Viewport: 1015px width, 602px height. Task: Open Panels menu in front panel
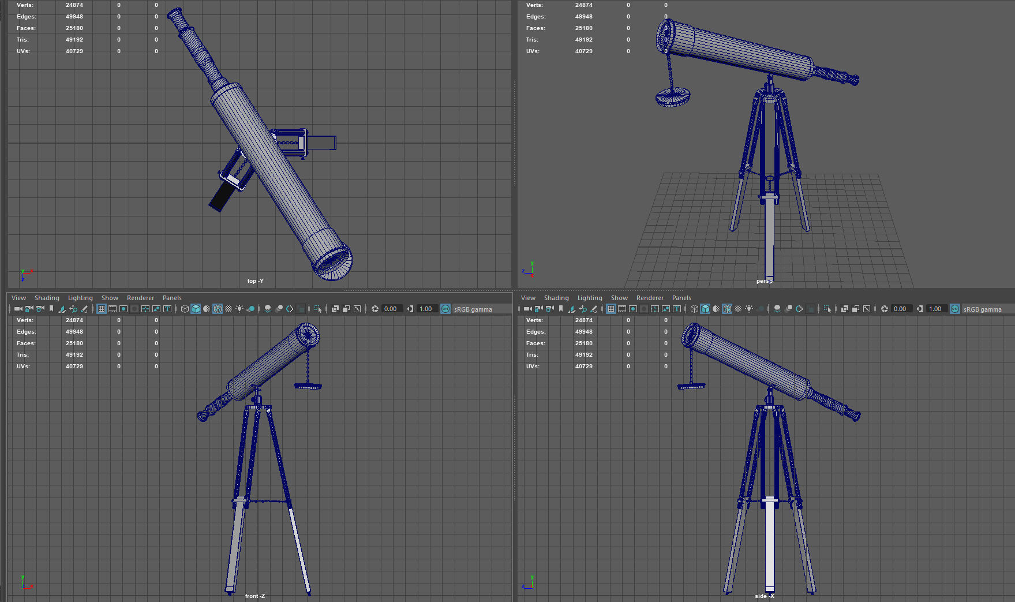pos(172,298)
